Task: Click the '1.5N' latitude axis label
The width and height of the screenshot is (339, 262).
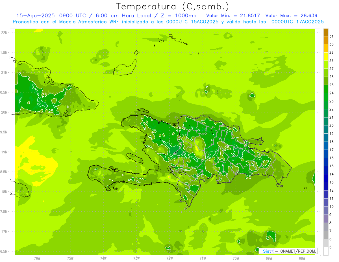Action: coord(4,53)
